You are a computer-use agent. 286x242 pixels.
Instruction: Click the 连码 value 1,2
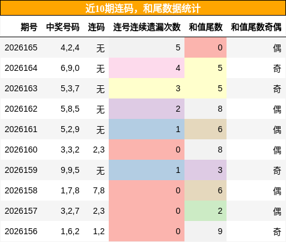pos(99,232)
